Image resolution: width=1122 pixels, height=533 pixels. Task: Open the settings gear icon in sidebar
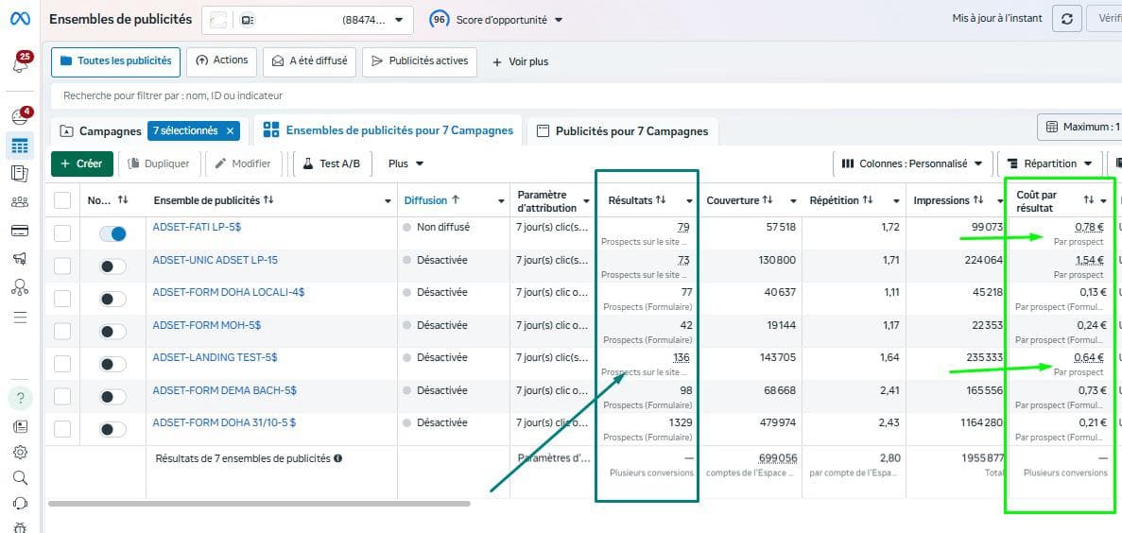pos(20,452)
